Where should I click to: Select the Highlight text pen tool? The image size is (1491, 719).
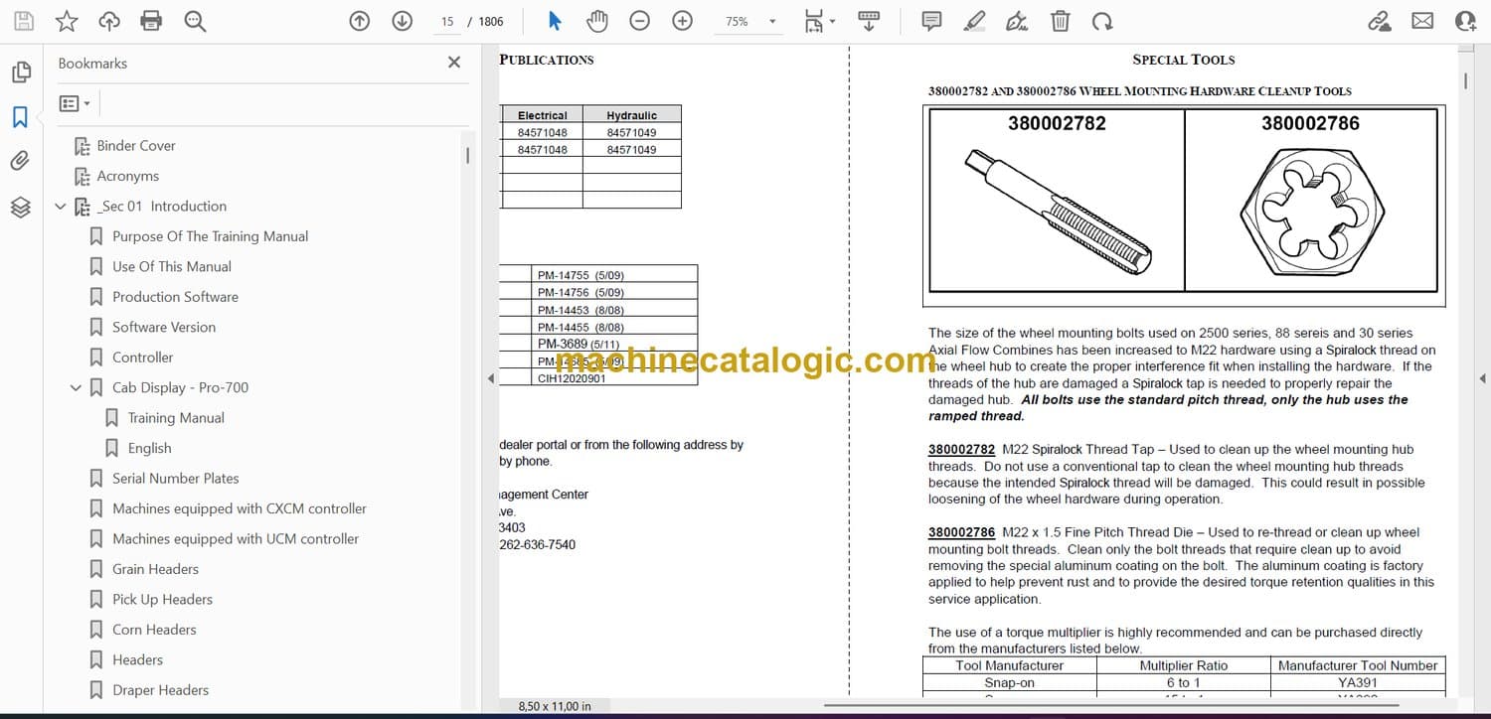click(974, 21)
